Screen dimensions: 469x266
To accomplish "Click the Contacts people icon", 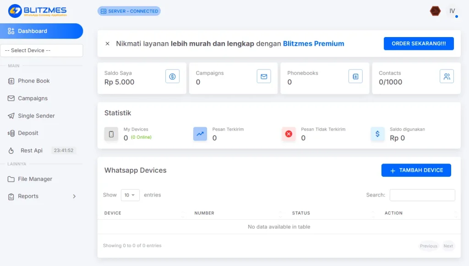I will [447, 76].
